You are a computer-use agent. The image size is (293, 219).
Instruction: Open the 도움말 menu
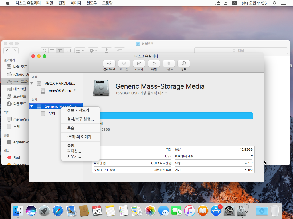107,3
